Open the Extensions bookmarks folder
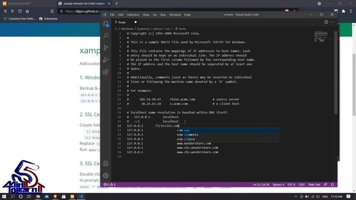This screenshot has height=200, width=356. (48, 18)
